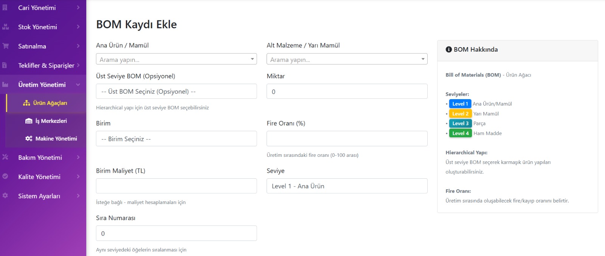Click the Satınalma shopping cart icon
This screenshot has width=605, height=256.
[5, 46]
